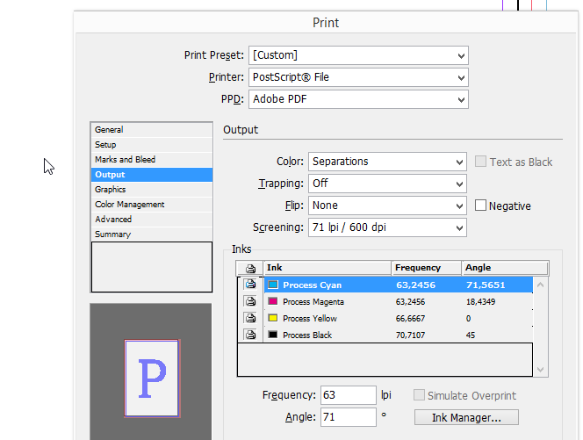
Task: Toggle printer icon for Process Black ink
Action: [x=250, y=335]
